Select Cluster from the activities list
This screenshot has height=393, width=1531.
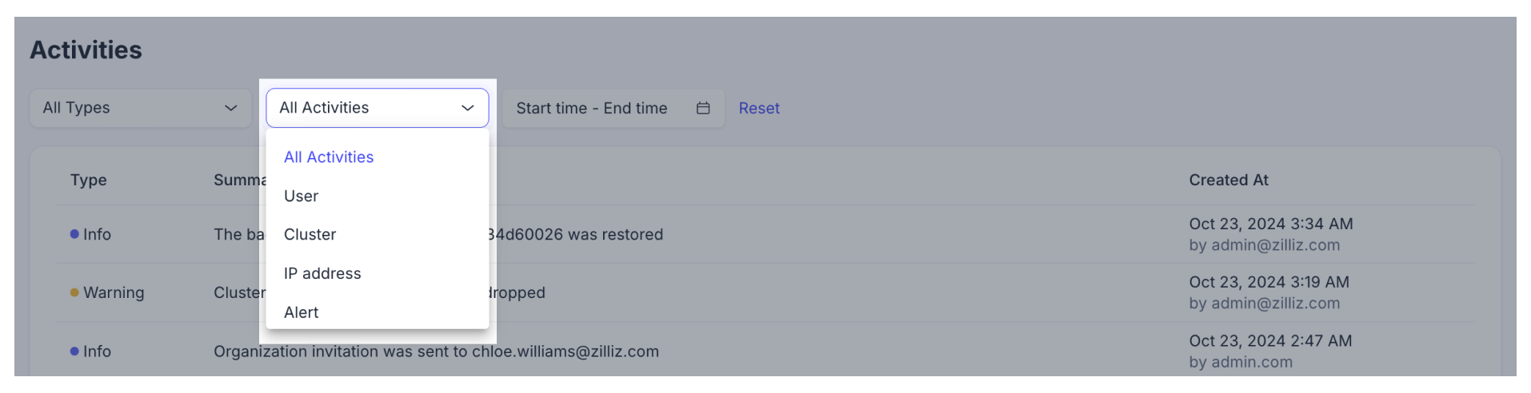310,235
